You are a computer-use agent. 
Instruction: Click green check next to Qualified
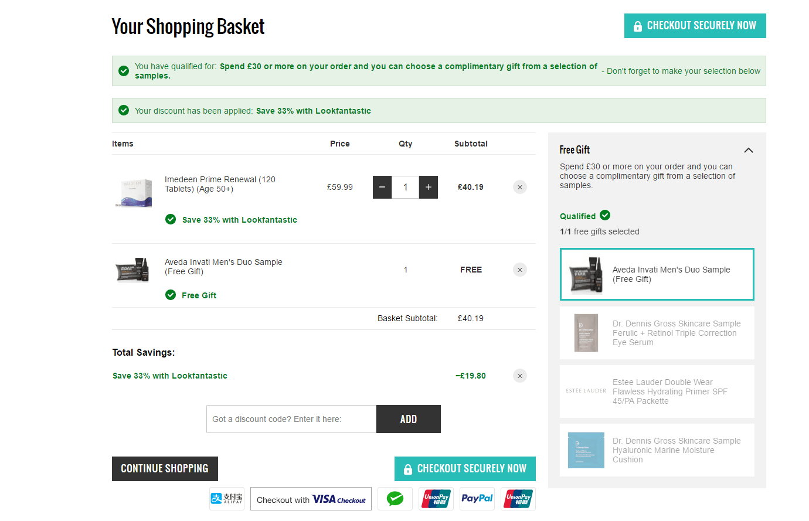(605, 215)
